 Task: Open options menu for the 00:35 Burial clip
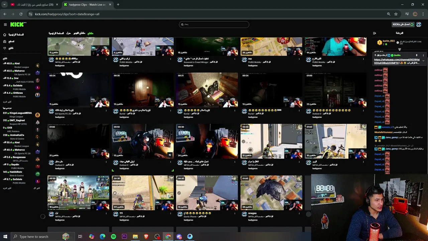coord(171,111)
